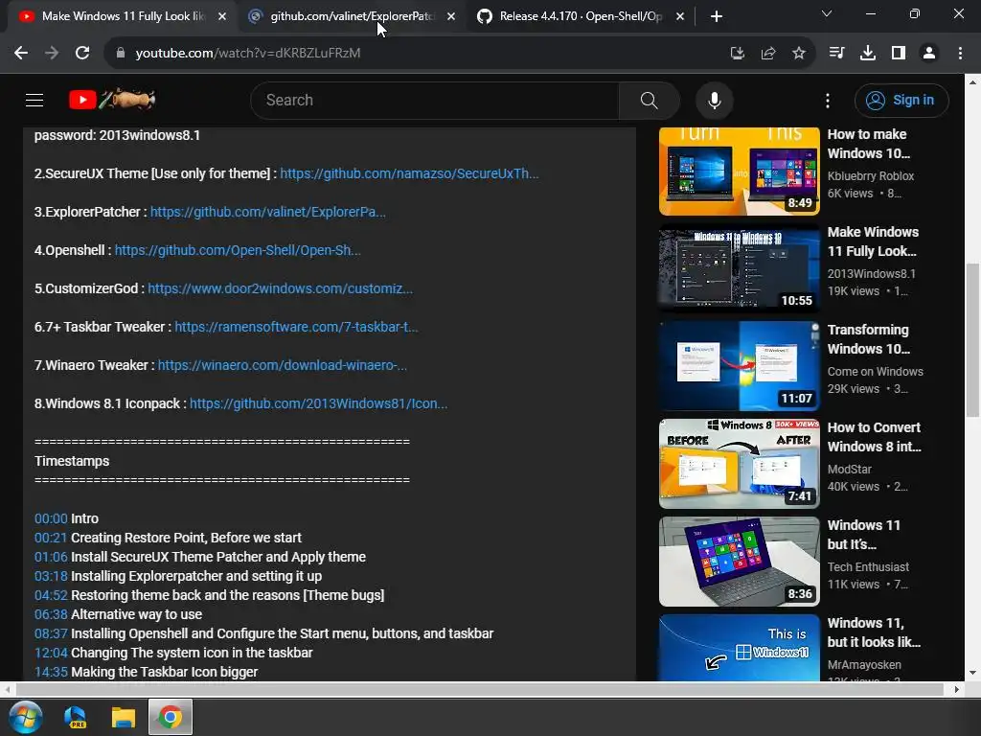Open the MrAmayosken This is Windows11 thumbnail
The image size is (981, 736).
point(739,648)
